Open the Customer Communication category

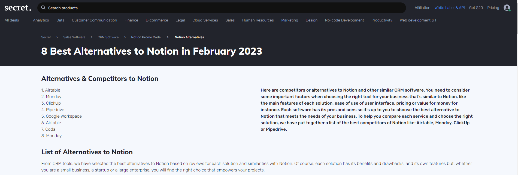[94, 20]
